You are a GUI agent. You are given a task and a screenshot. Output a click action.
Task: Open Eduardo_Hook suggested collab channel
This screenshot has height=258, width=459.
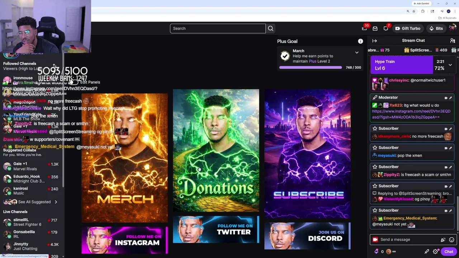click(x=32, y=179)
